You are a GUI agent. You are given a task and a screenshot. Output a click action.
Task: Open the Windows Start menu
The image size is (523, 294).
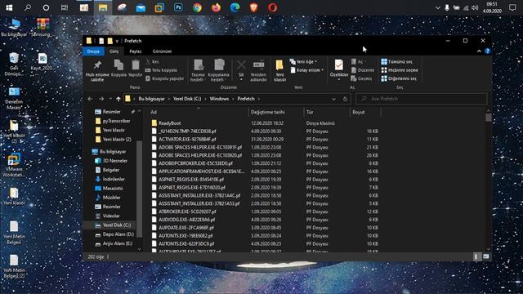(9, 7)
